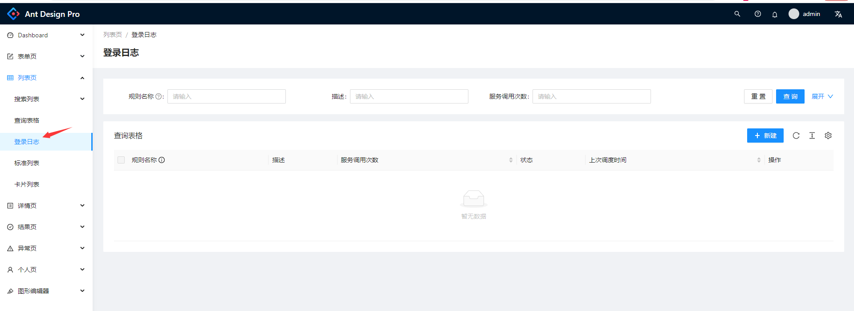Click the 查询表格 table title text

[128, 136]
